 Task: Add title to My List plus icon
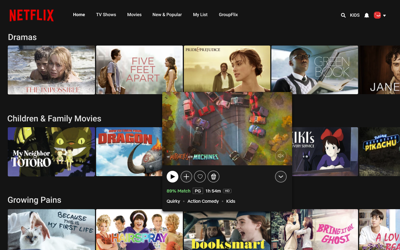pyautogui.click(x=186, y=177)
